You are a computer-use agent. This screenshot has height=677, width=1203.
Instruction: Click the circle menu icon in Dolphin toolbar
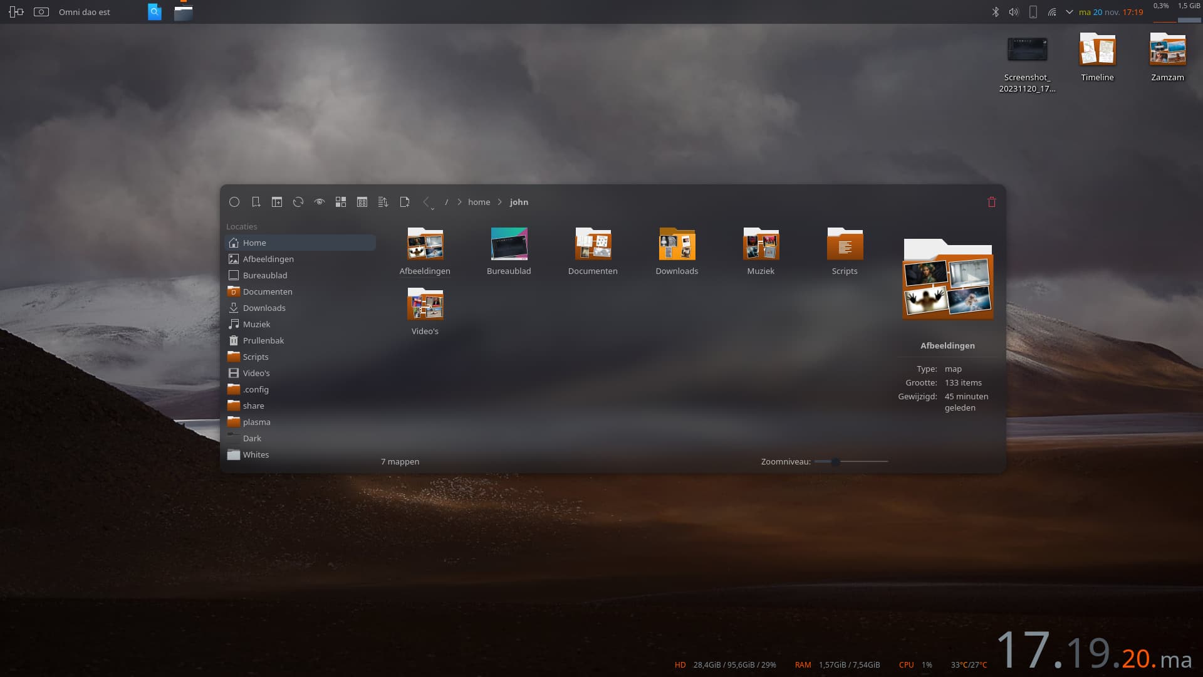[234, 202]
